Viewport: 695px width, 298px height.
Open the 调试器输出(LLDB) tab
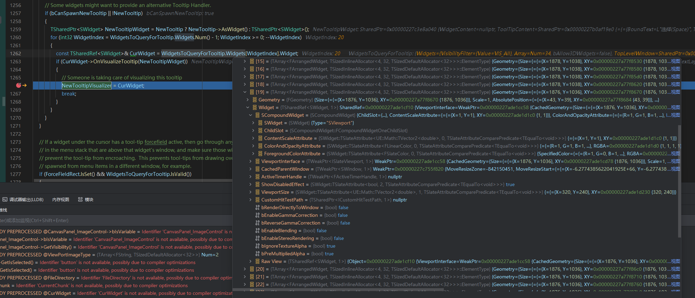tap(23, 199)
